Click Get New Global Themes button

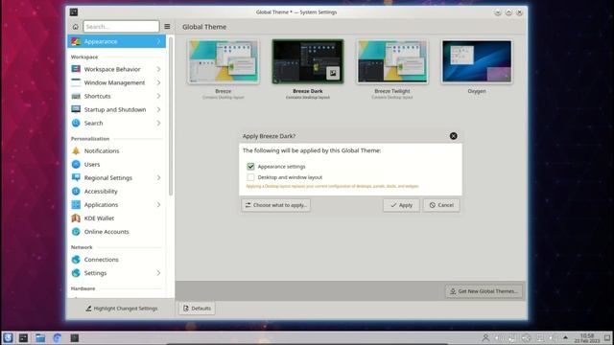[x=484, y=291]
